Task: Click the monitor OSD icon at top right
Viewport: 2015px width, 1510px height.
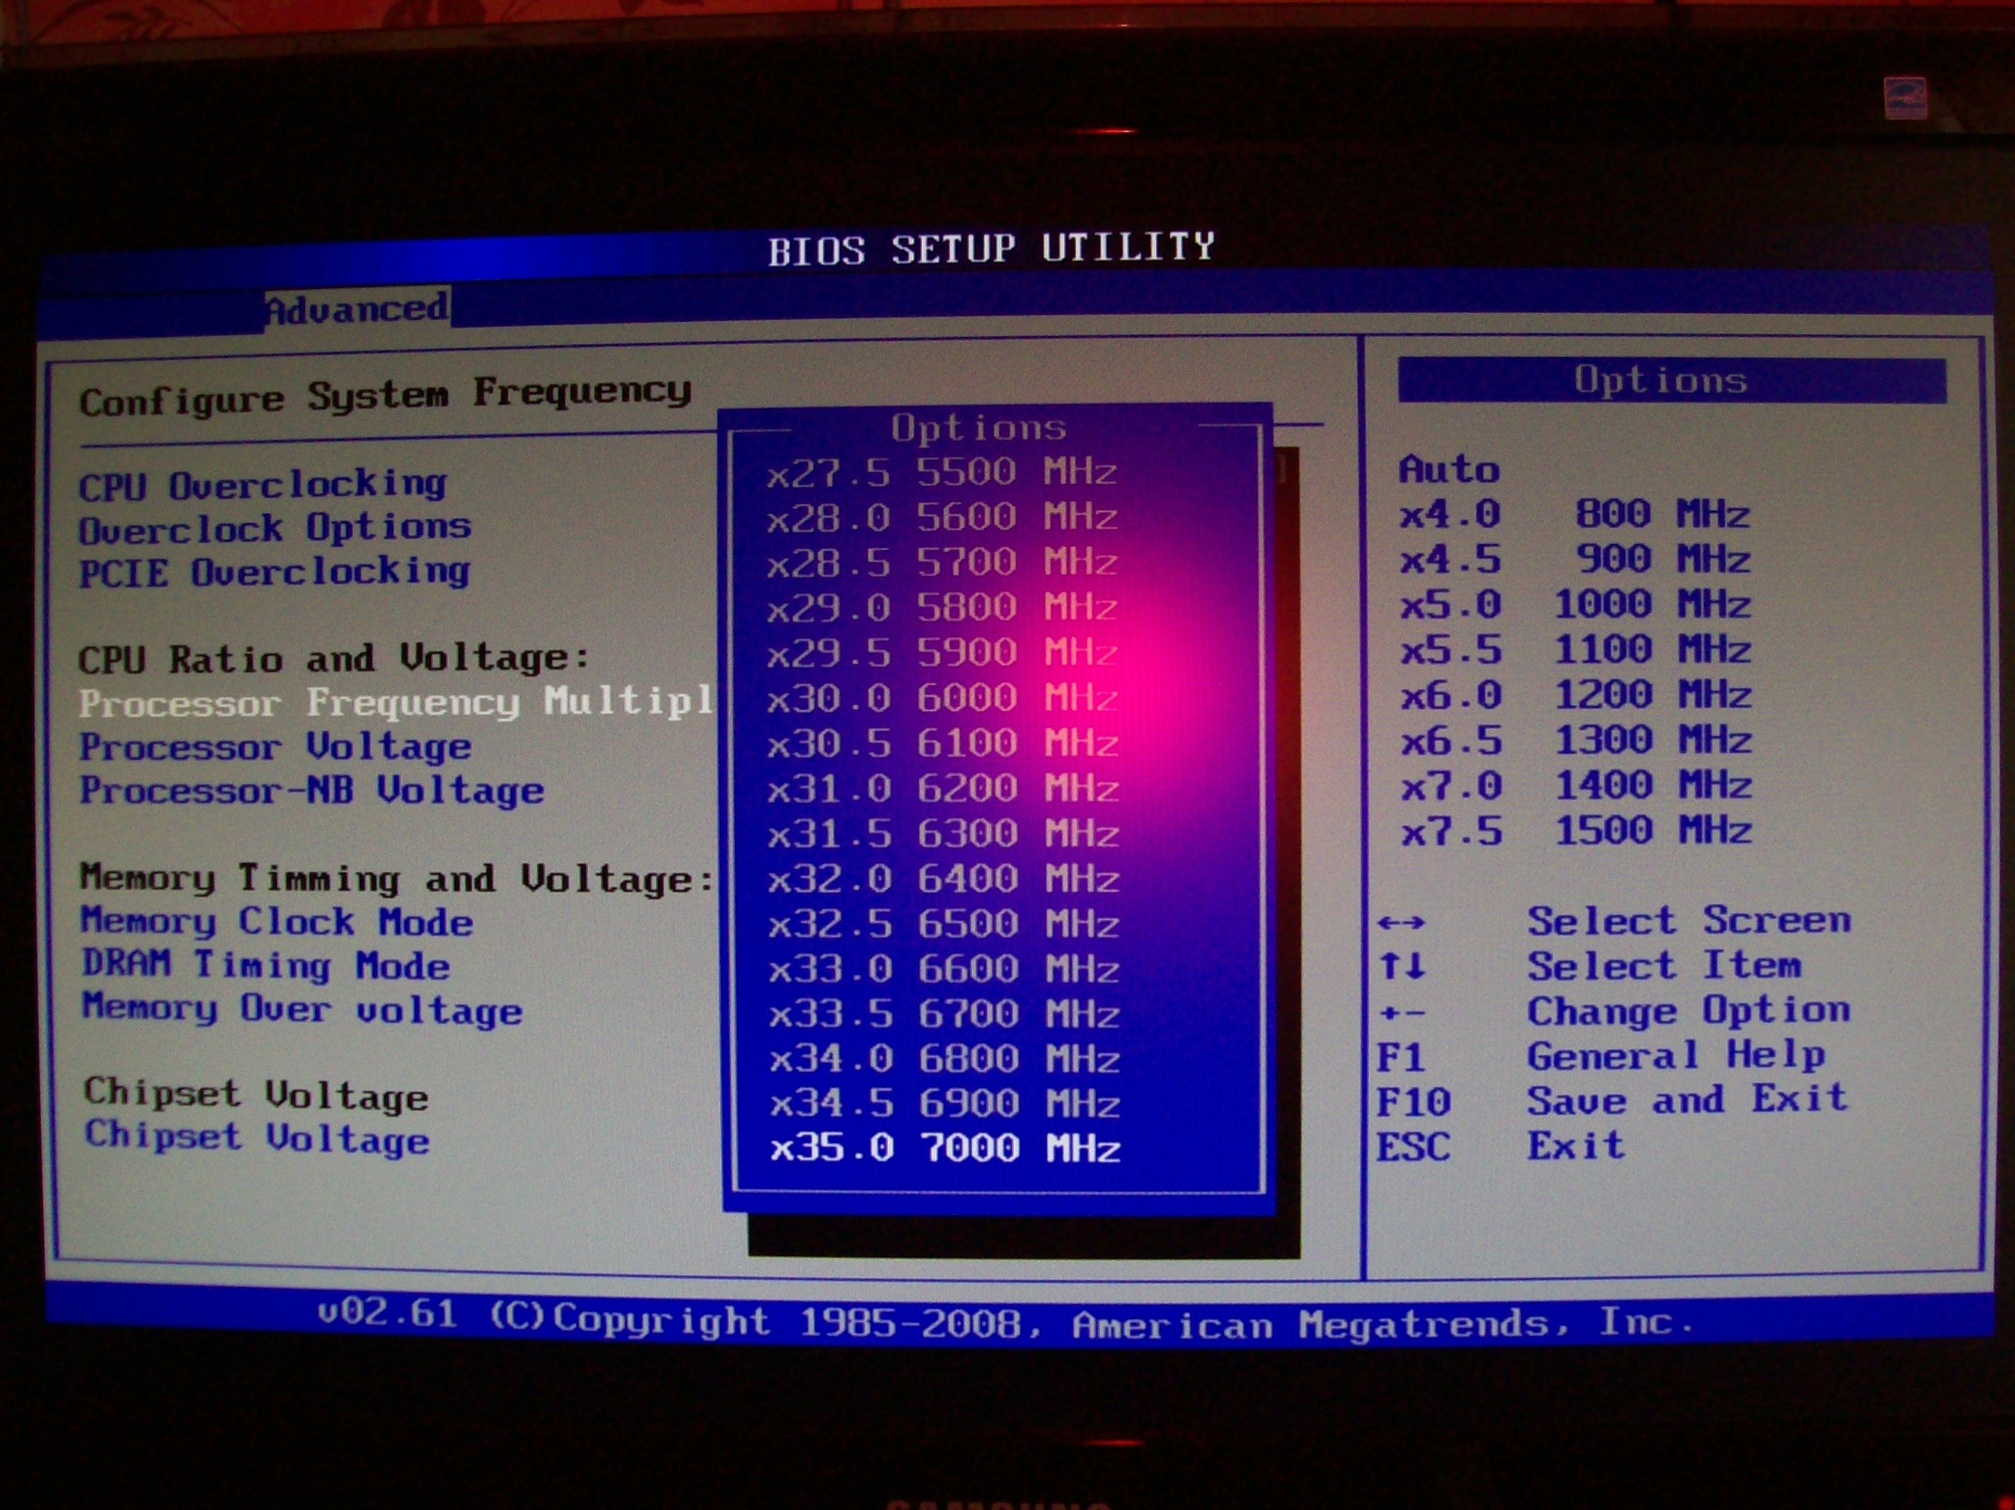Action: pos(1905,97)
